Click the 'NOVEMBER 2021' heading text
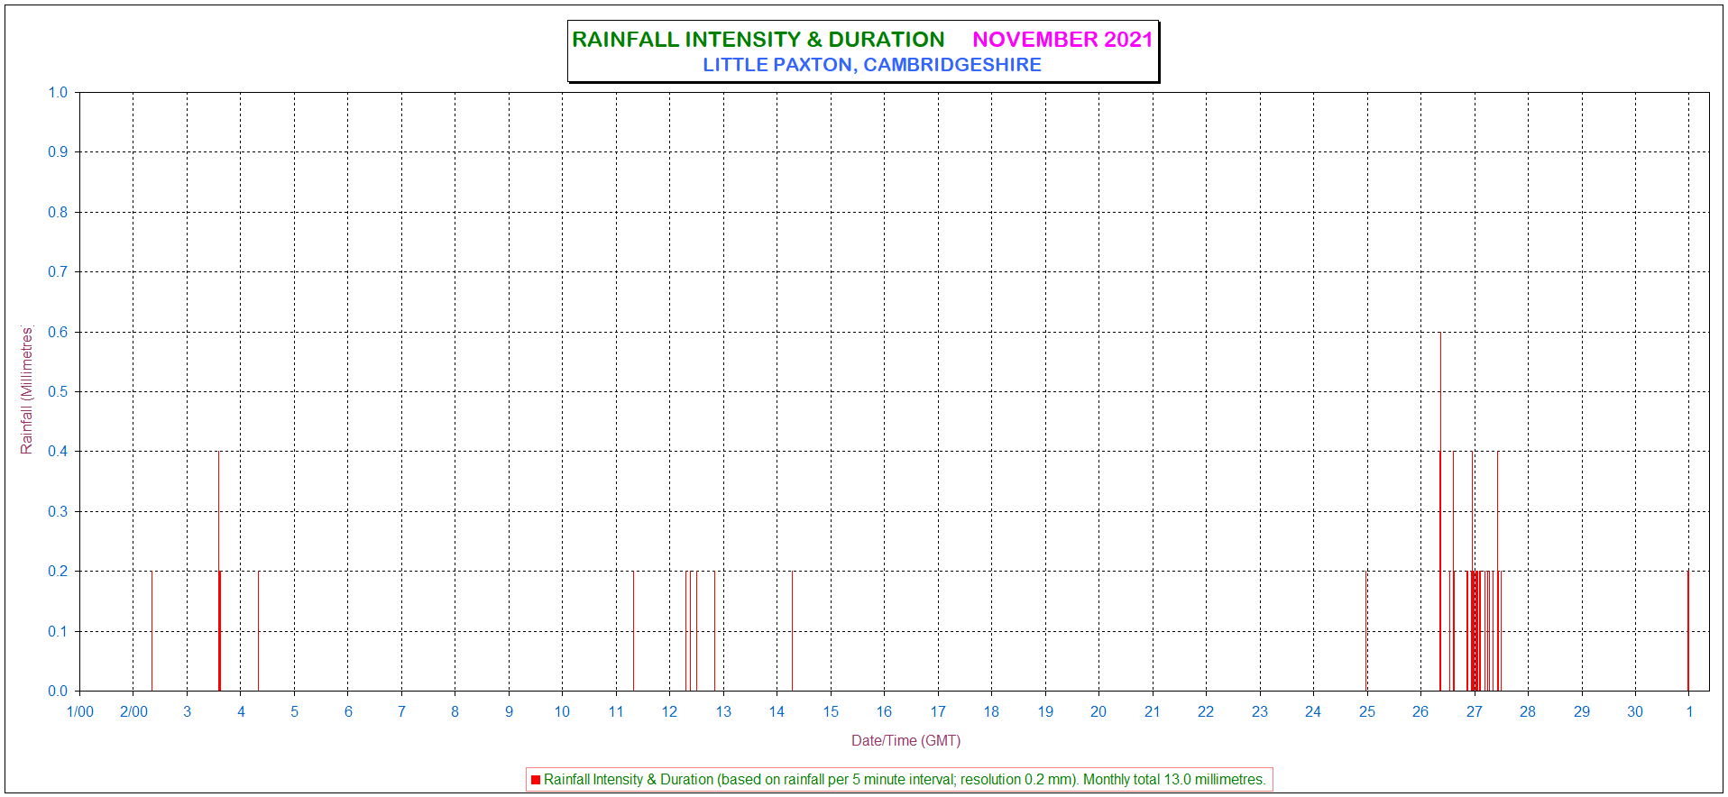This screenshot has width=1728, height=797. coord(1062,40)
